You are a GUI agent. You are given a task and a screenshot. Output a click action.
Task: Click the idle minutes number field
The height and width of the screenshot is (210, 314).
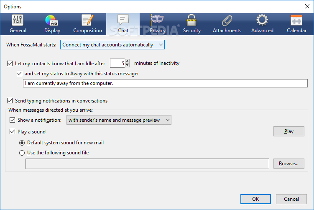tap(117, 63)
